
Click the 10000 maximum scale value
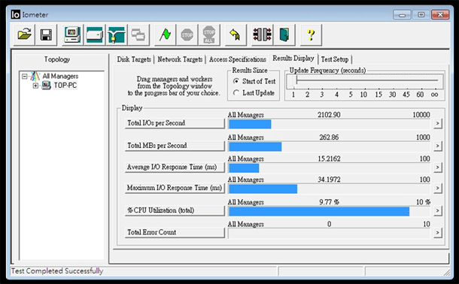tap(421, 115)
